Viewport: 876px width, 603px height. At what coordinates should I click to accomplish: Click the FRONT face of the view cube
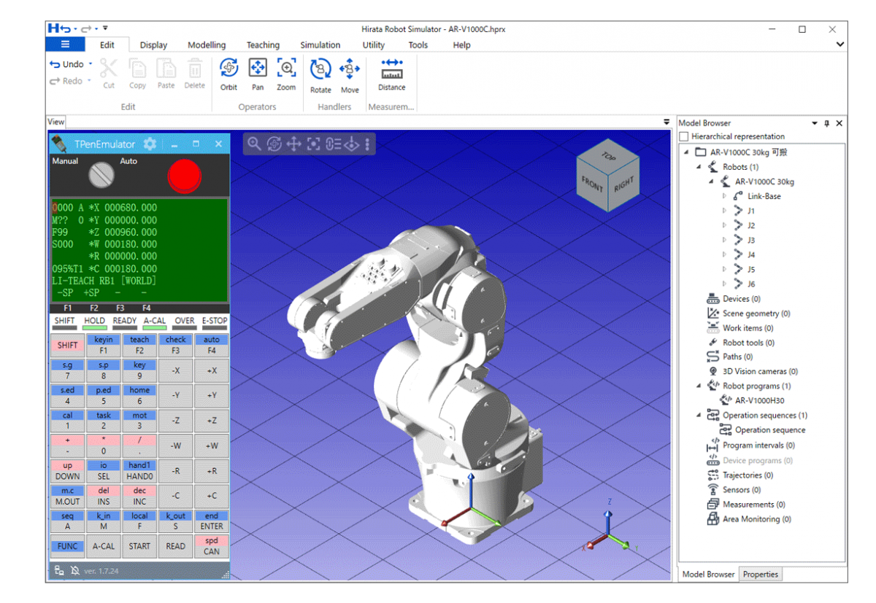pyautogui.click(x=591, y=184)
